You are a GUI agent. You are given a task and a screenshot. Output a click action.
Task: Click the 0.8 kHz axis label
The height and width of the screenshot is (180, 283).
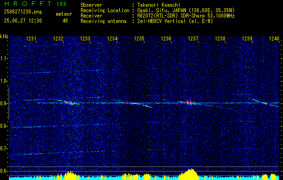[4, 126]
